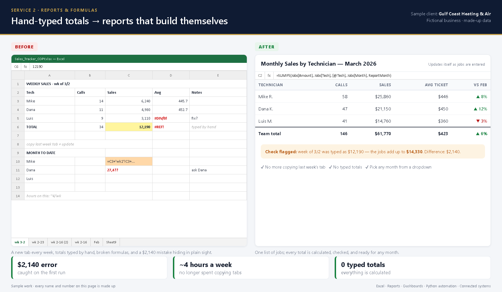Image resolution: width=502 pixels, height=292 pixels.
Task: Click the fx icon beside cell reference C2
Action: (x=269, y=75)
